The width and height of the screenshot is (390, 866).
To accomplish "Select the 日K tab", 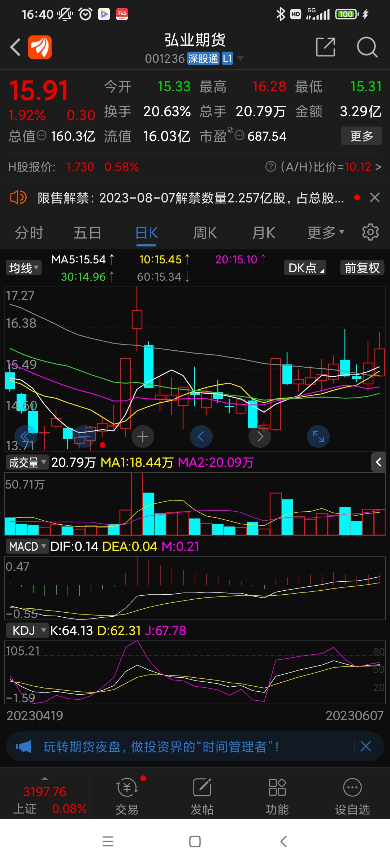I will tap(146, 233).
